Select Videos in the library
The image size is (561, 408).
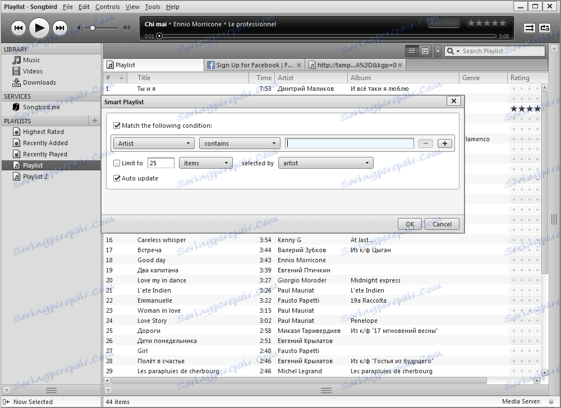[x=33, y=71]
